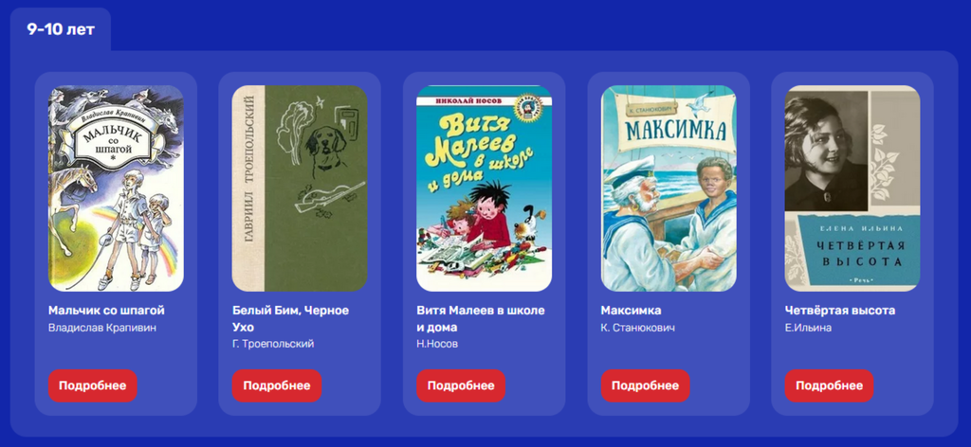Click the Белый Бим green book cover
971x447 pixels.
pos(300,188)
